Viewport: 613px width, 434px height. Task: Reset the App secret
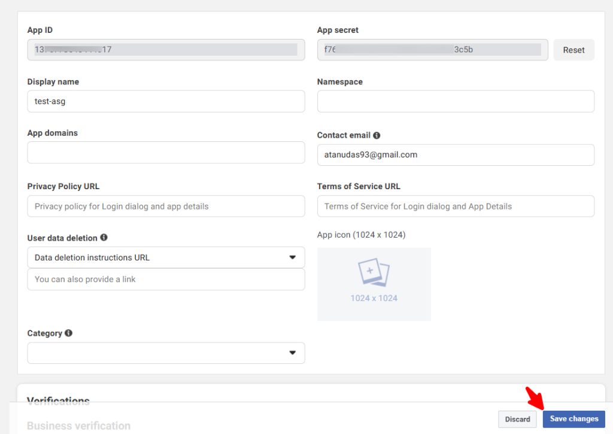click(573, 50)
